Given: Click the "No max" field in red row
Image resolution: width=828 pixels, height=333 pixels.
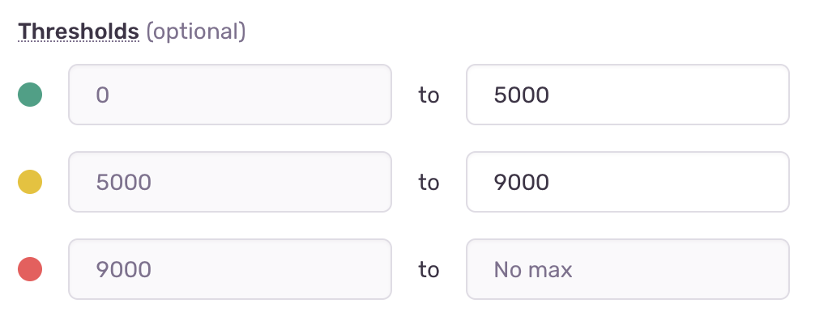Looking at the screenshot, I should (x=627, y=269).
